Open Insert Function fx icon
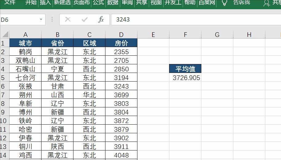 tap(101, 19)
